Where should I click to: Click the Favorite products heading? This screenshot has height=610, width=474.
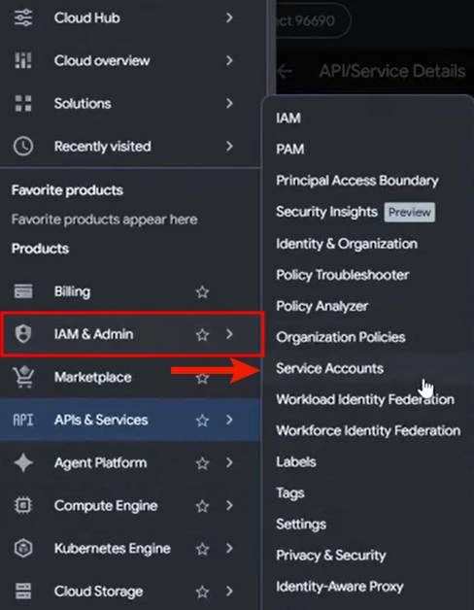[x=67, y=190]
